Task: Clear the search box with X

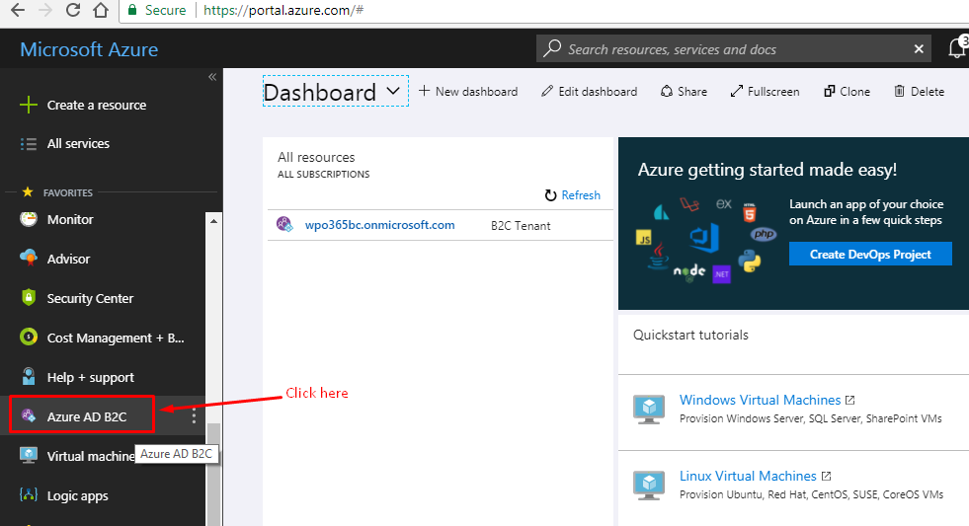Action: click(919, 48)
